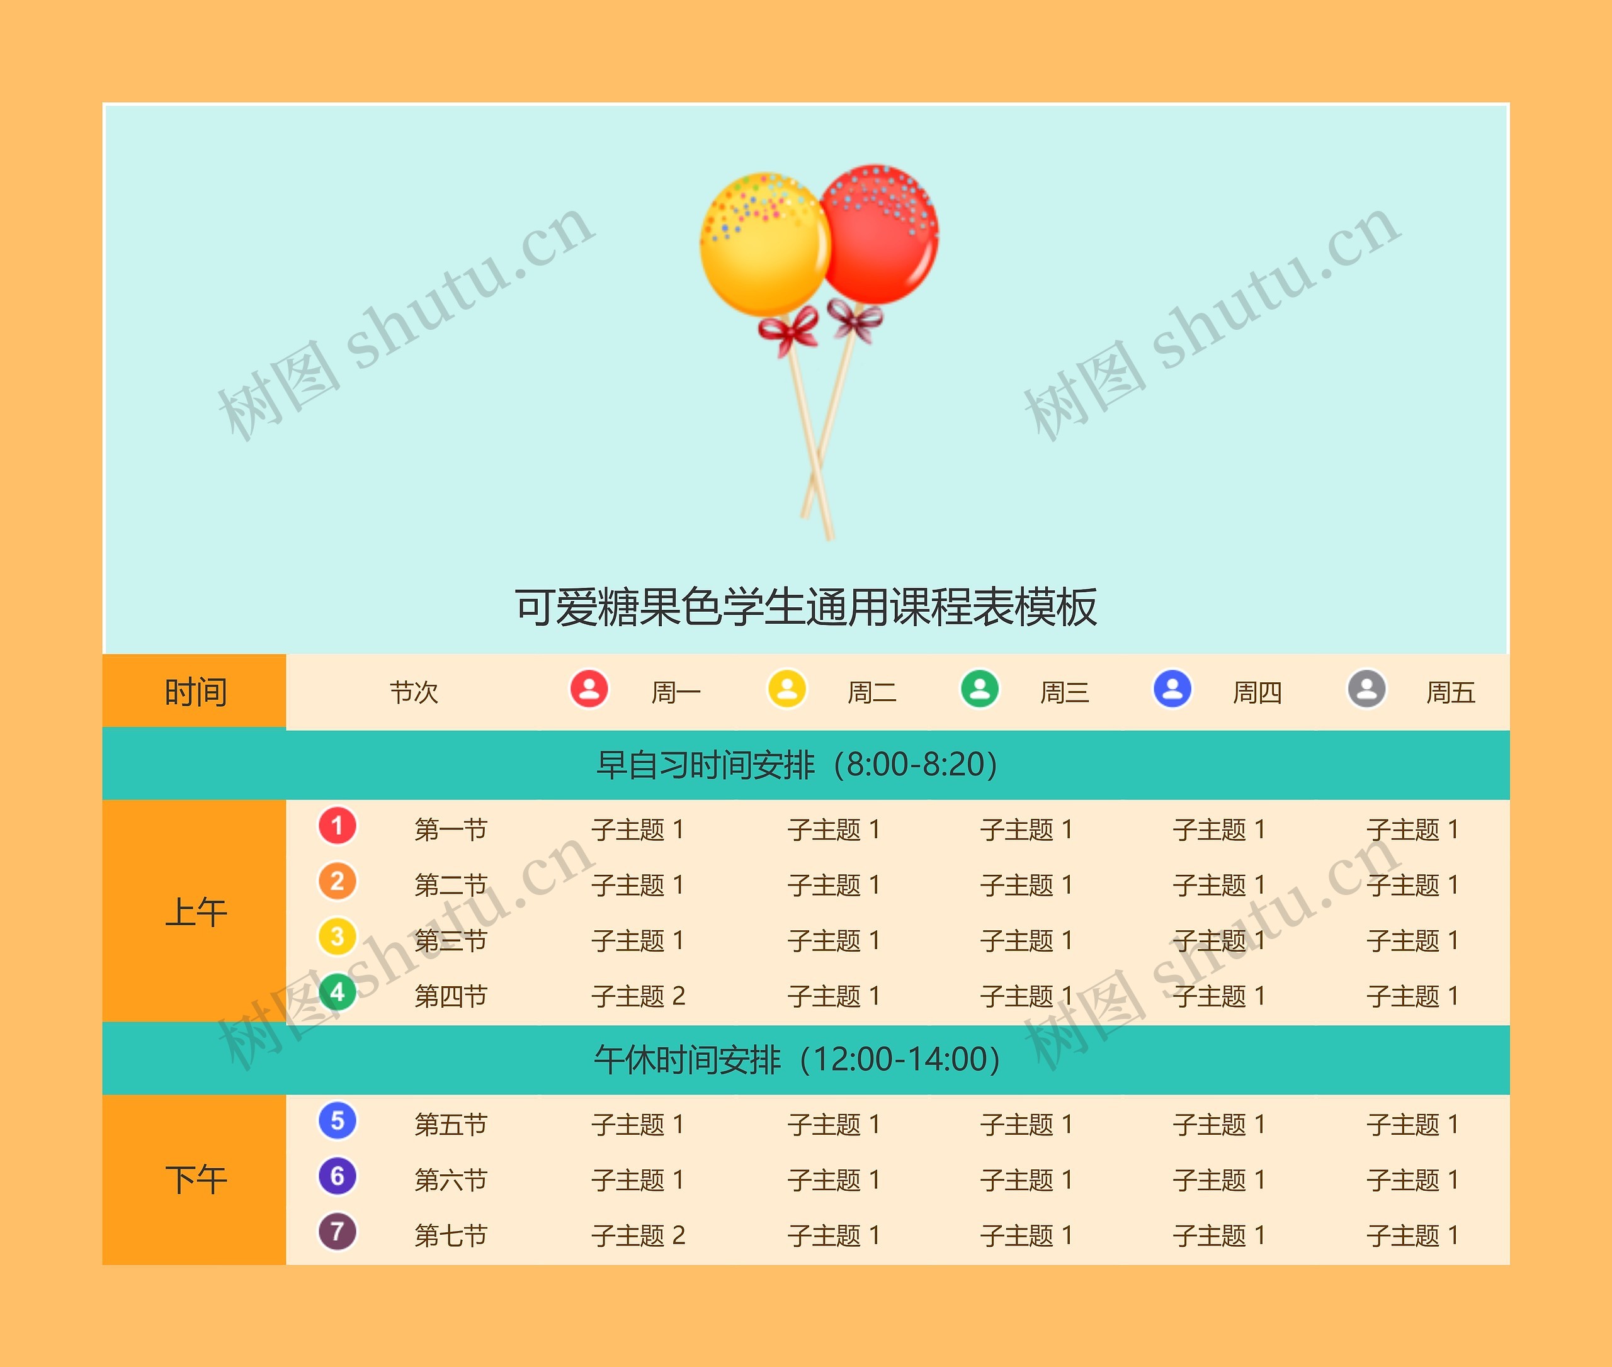This screenshot has width=1612, height=1367.
Task: Click the red person icon beside 周一
Action: click(589, 689)
